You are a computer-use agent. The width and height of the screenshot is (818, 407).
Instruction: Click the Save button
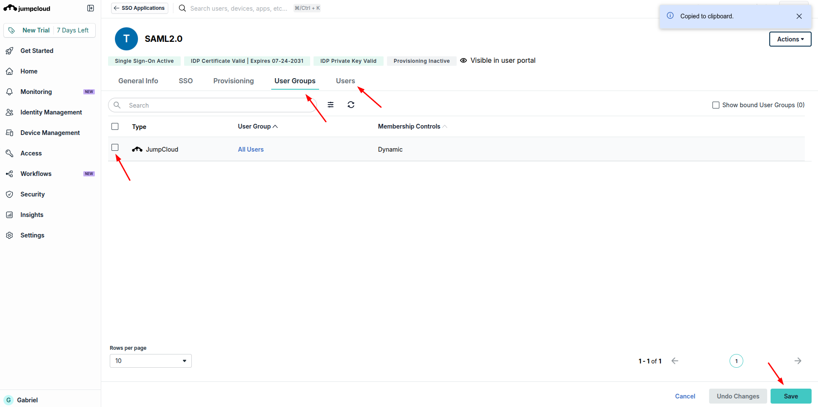pyautogui.click(x=791, y=396)
